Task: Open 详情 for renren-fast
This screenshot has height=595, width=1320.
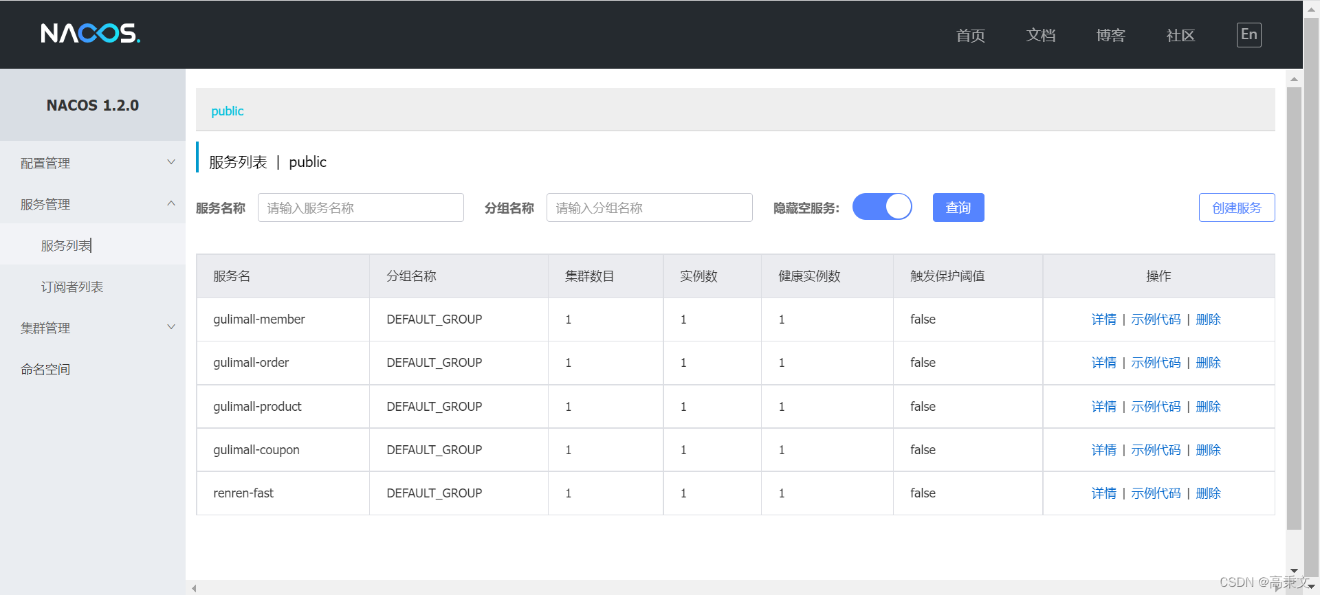Action: 1103,493
